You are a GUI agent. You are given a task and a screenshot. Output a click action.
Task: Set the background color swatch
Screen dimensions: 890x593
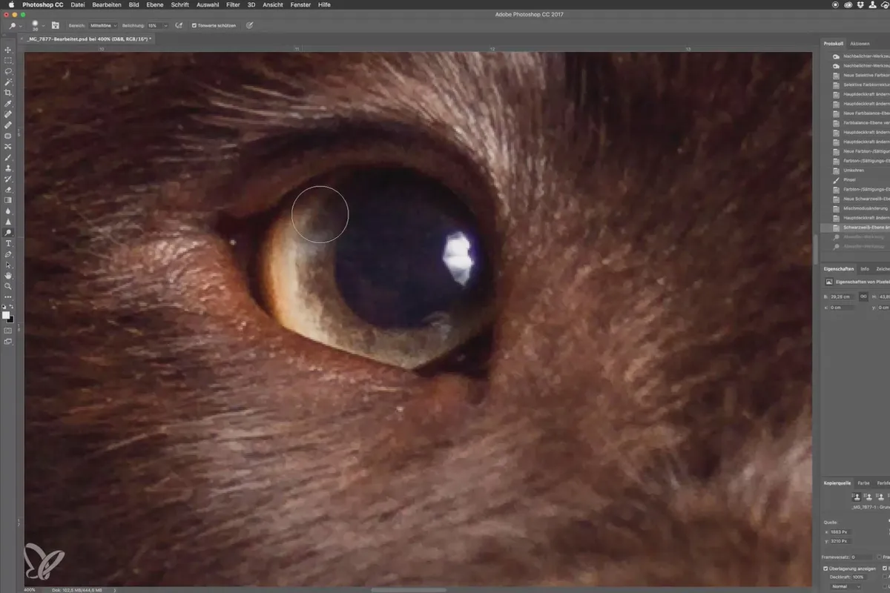(x=10, y=319)
